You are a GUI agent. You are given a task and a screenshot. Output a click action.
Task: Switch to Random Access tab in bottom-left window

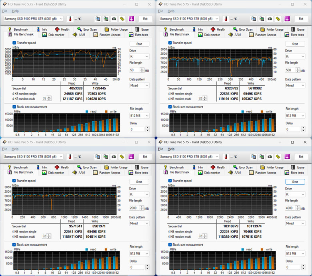pyautogui.click(x=107, y=173)
